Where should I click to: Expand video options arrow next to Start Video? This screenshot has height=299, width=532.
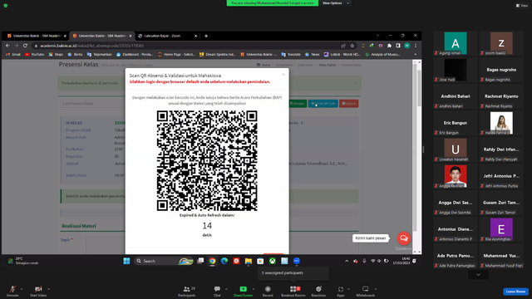(48, 289)
